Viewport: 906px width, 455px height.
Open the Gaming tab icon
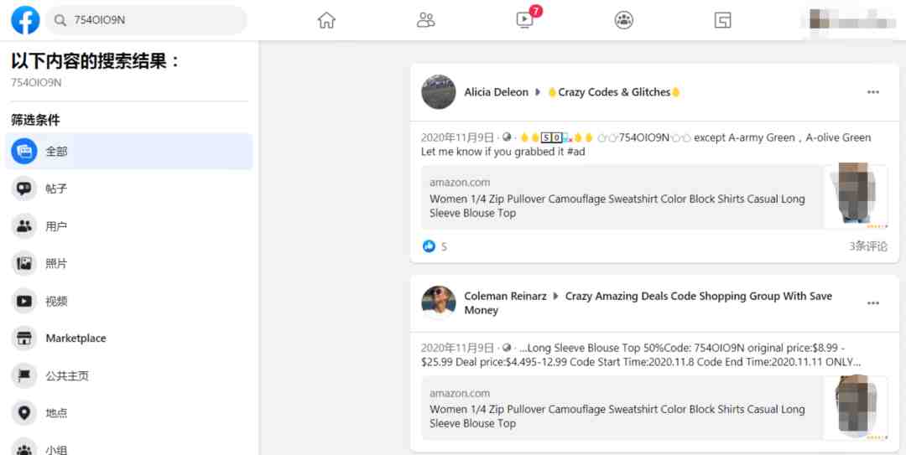click(x=723, y=20)
